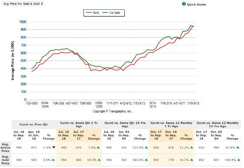Click the green up arrow beside 14.7%
The height and width of the screenshot is (168, 244).
click(192, 160)
